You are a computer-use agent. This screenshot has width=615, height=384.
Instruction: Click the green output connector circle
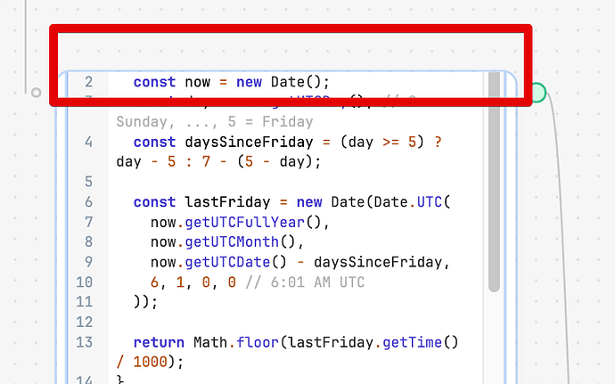pos(537,92)
